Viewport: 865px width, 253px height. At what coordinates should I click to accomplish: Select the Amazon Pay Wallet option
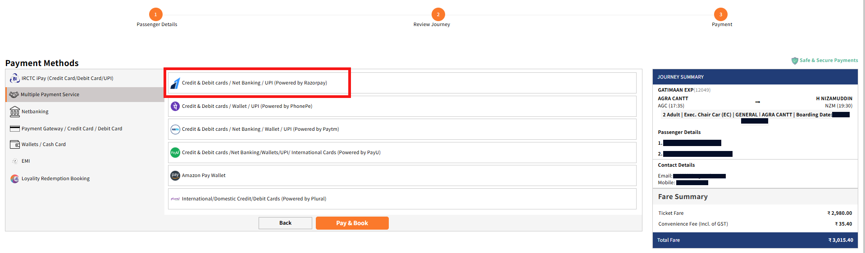(204, 176)
